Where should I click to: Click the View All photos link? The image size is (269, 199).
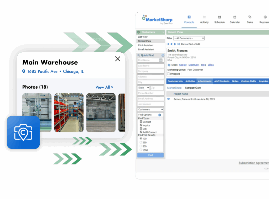point(104,87)
